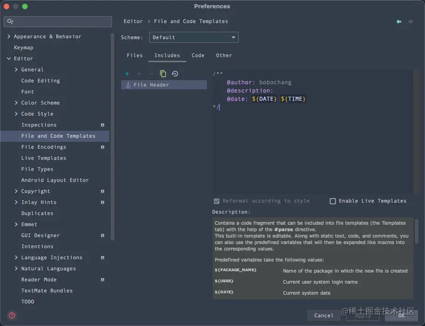Select the Includes tab
Image resolution: width=425 pixels, height=326 pixels.
tap(167, 55)
